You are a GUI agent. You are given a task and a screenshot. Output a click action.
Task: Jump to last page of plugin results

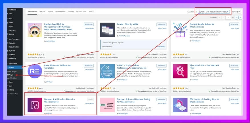click(x=240, y=18)
